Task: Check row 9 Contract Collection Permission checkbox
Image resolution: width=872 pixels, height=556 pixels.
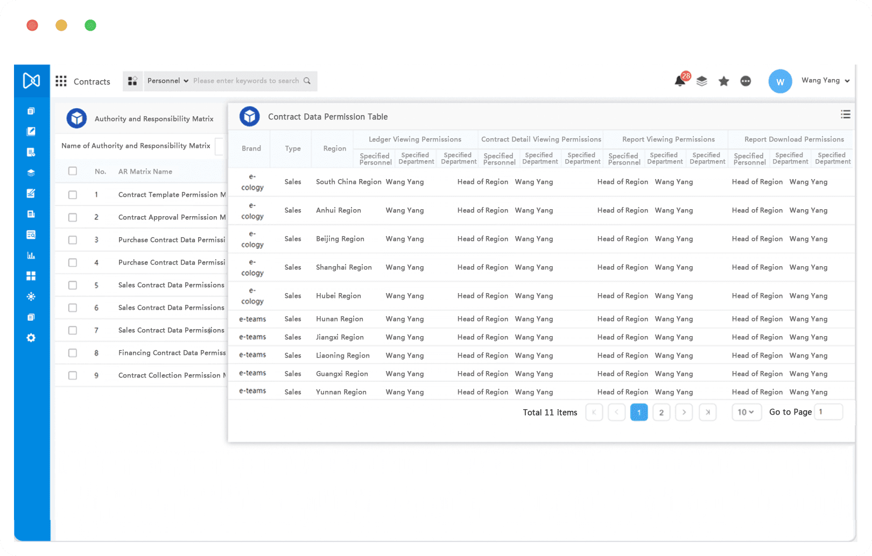Action: coord(73,375)
